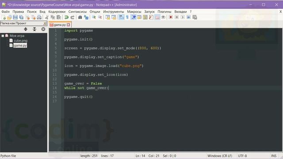
Task: Toggle Word wrap in toolbar
Action: (121, 17)
